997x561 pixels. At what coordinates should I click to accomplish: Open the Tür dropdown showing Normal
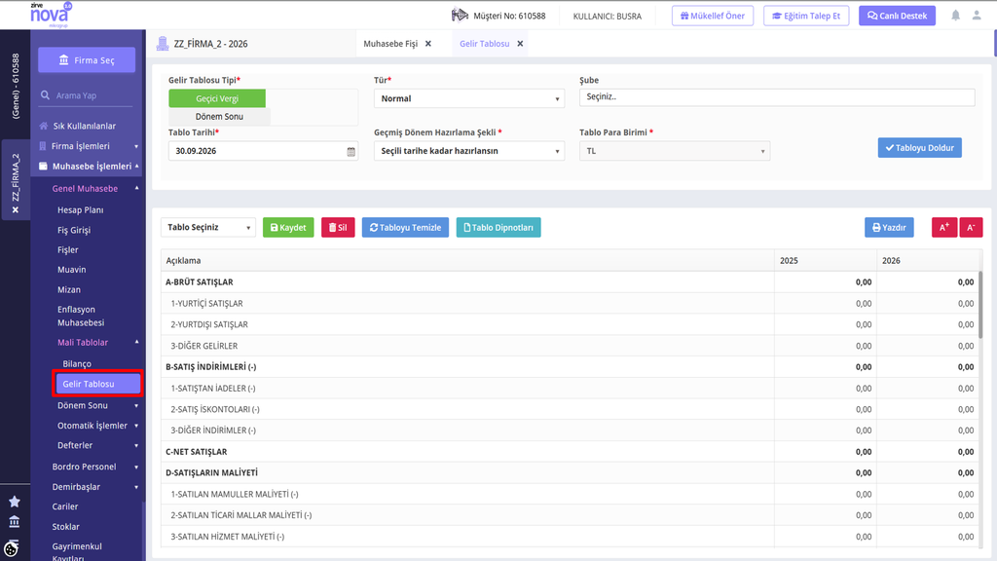point(469,98)
